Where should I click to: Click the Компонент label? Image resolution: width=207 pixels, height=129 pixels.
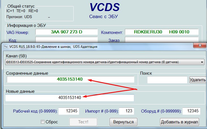click(112, 33)
